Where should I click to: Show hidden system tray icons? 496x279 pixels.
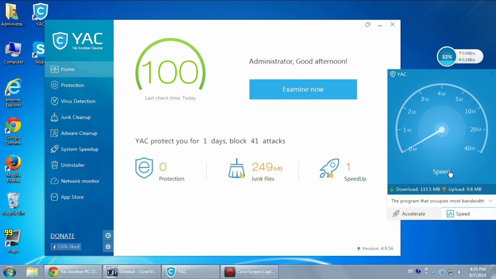tap(433, 272)
